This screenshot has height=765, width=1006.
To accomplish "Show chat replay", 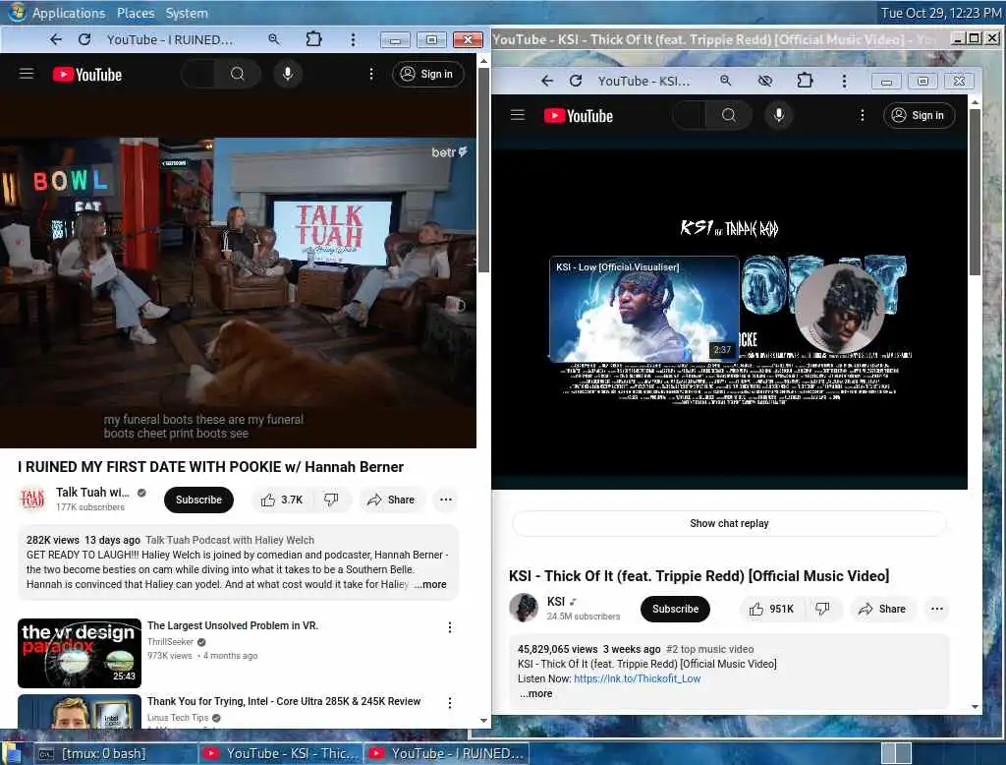I will click(729, 523).
